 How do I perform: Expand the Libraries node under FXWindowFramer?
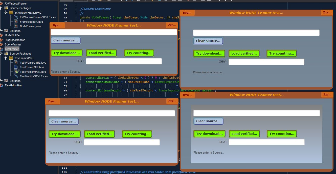(1, 31)
